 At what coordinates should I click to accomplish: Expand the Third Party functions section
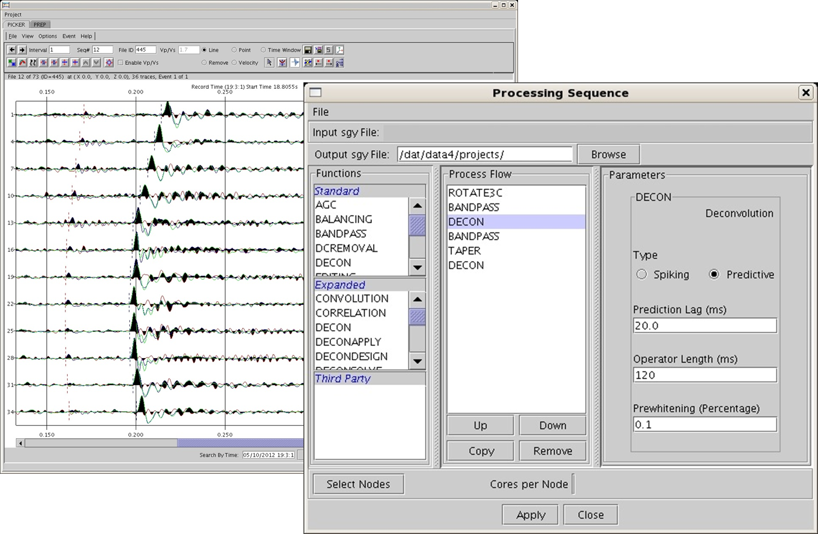point(343,379)
